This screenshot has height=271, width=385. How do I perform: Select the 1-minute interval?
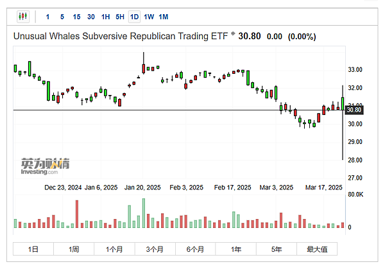point(47,16)
